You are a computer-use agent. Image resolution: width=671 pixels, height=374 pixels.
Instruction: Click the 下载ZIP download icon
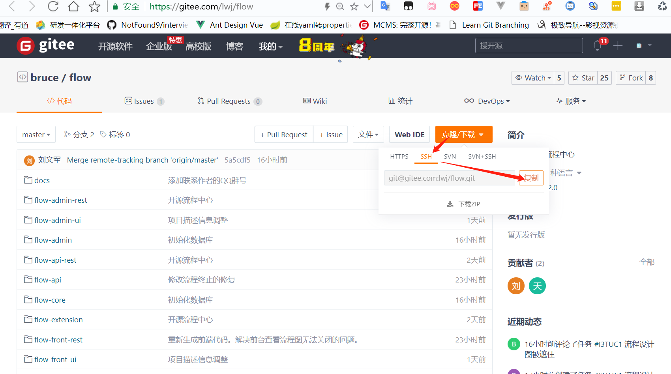(450, 204)
